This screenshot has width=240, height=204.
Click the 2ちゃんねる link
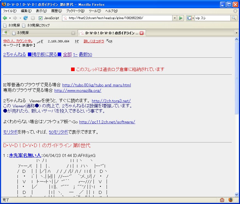(15, 54)
